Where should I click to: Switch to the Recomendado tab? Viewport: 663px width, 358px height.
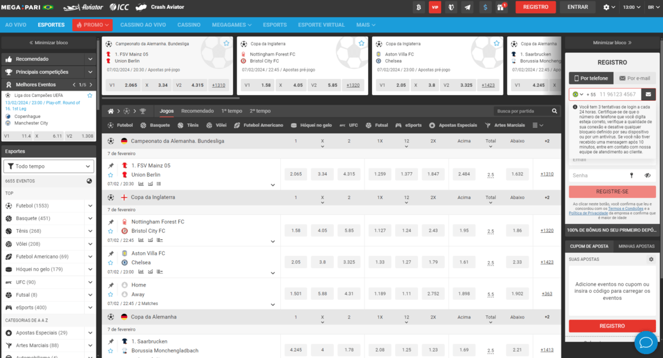pos(197,111)
